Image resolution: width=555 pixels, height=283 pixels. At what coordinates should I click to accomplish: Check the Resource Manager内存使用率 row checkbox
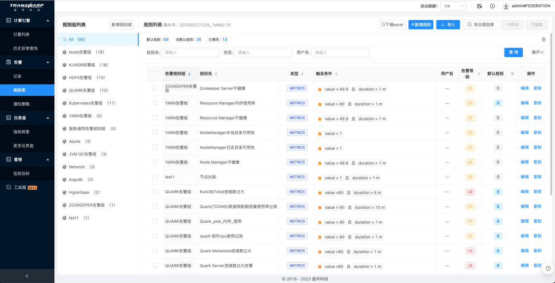coord(155,103)
